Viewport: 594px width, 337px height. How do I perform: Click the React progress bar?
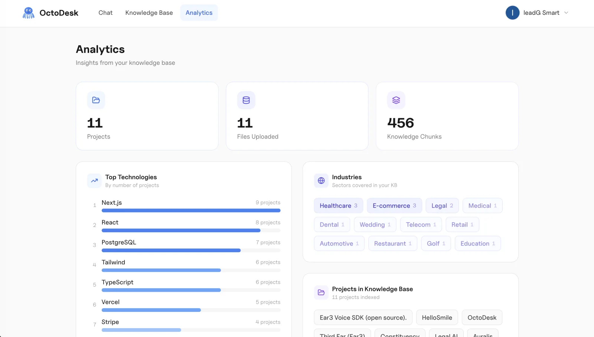(x=191, y=230)
